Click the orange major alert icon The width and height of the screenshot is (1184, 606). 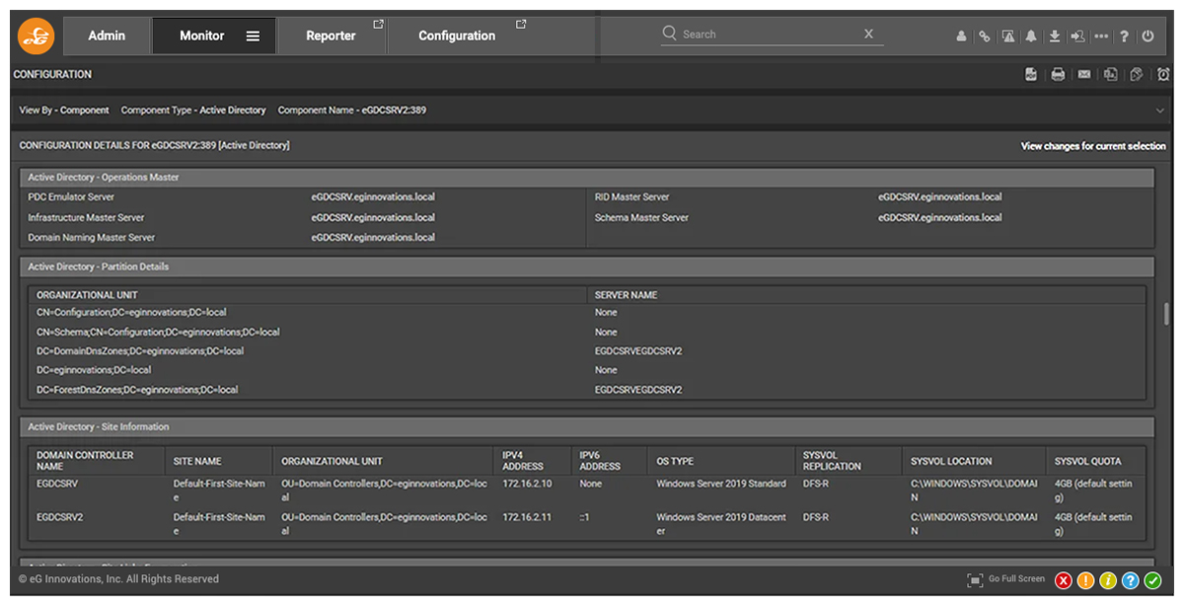click(1086, 581)
